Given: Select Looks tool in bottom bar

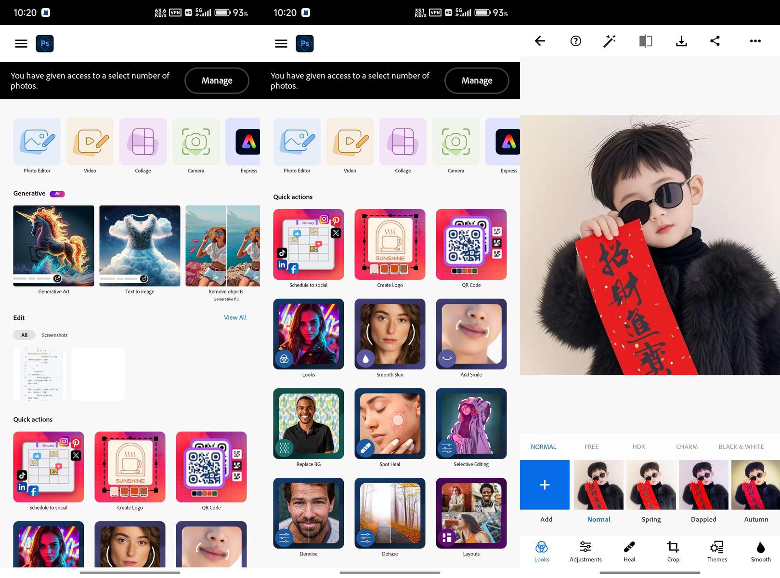Looking at the screenshot, I should point(542,551).
